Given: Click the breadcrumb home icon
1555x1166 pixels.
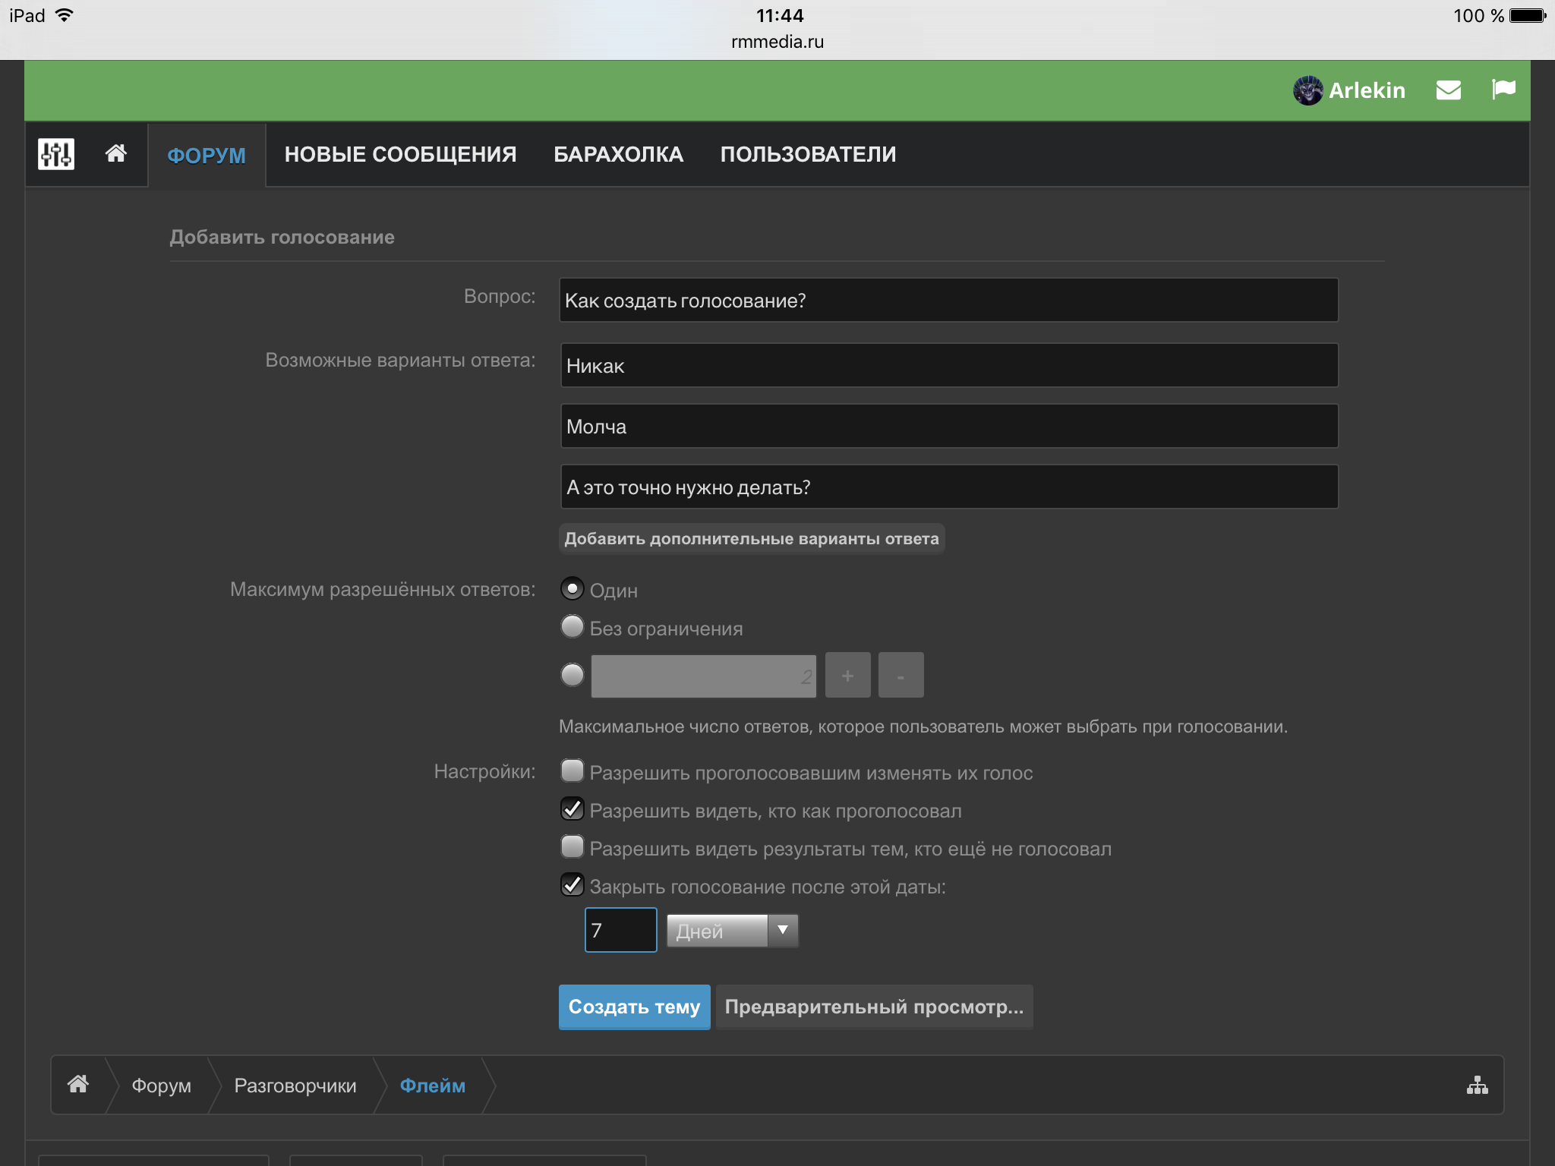Looking at the screenshot, I should 78,1084.
